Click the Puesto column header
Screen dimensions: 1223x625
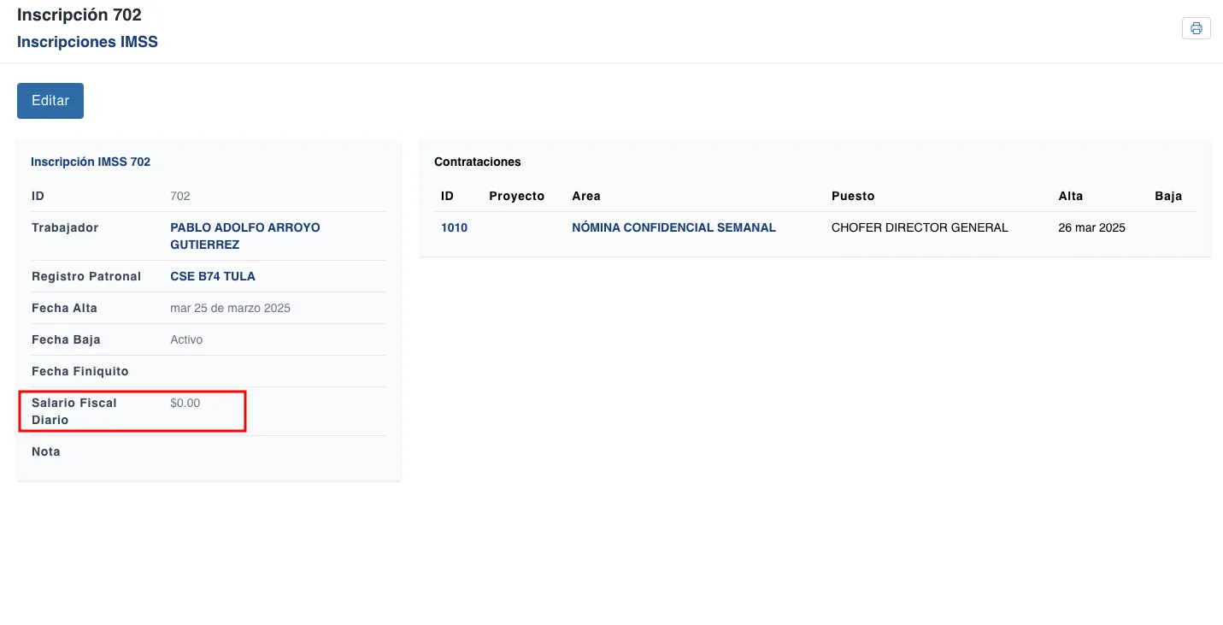pos(853,196)
